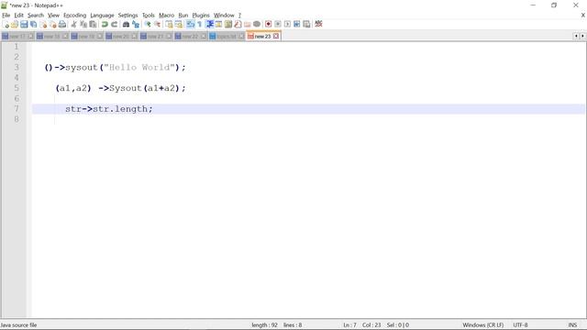This screenshot has height=330, width=587.
Task: Close the current document via toolbar icon
Action: [43, 25]
